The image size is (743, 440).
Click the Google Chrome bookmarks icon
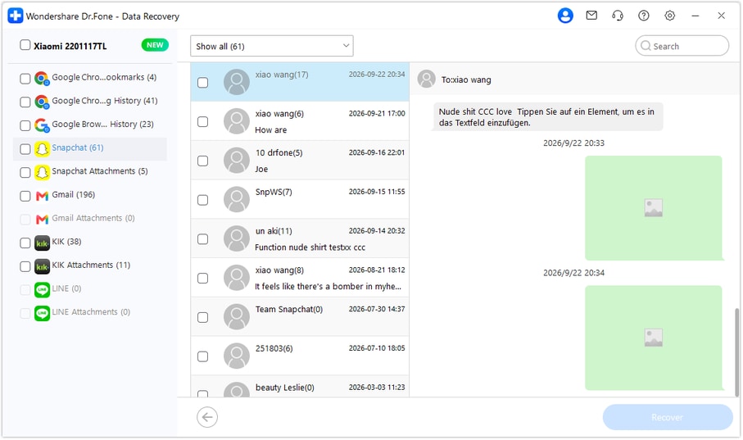[42, 78]
